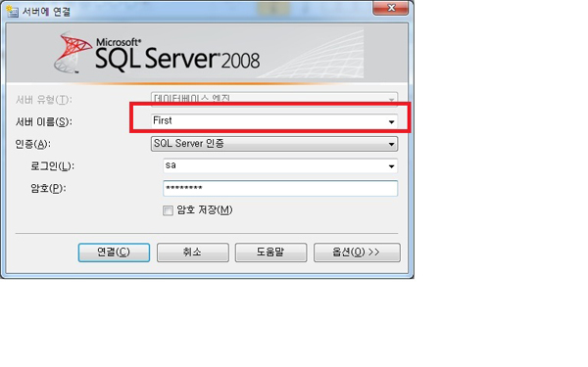Click the password (암호) input field
Viewport: 588px width, 367px height.
(x=280, y=188)
